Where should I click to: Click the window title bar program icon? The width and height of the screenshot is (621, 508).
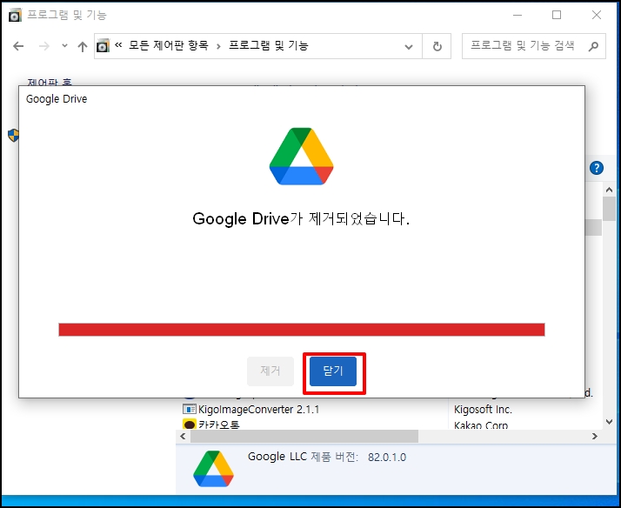tap(15, 15)
